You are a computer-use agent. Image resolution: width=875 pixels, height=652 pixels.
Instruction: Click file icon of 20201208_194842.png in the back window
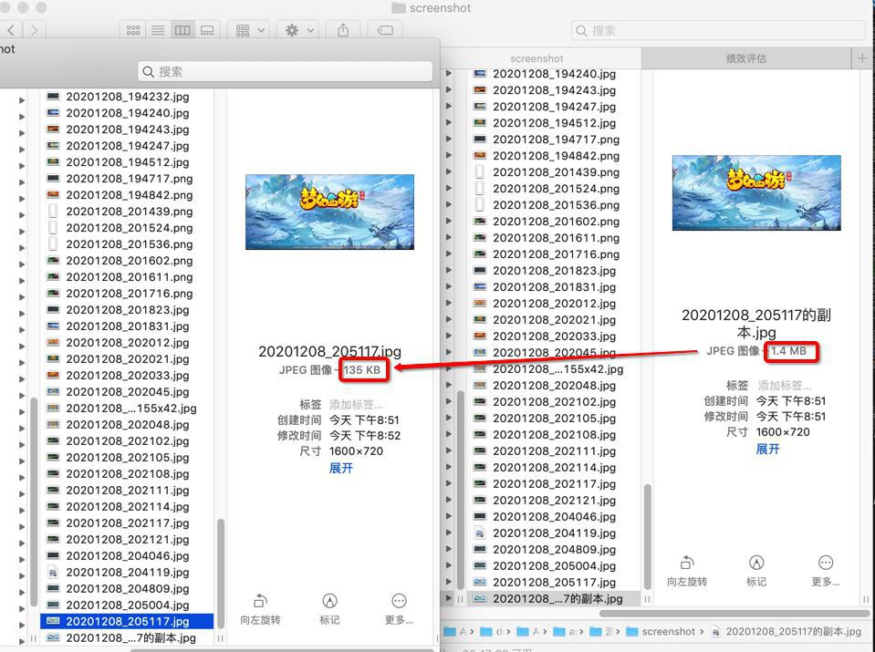pyautogui.click(x=480, y=156)
